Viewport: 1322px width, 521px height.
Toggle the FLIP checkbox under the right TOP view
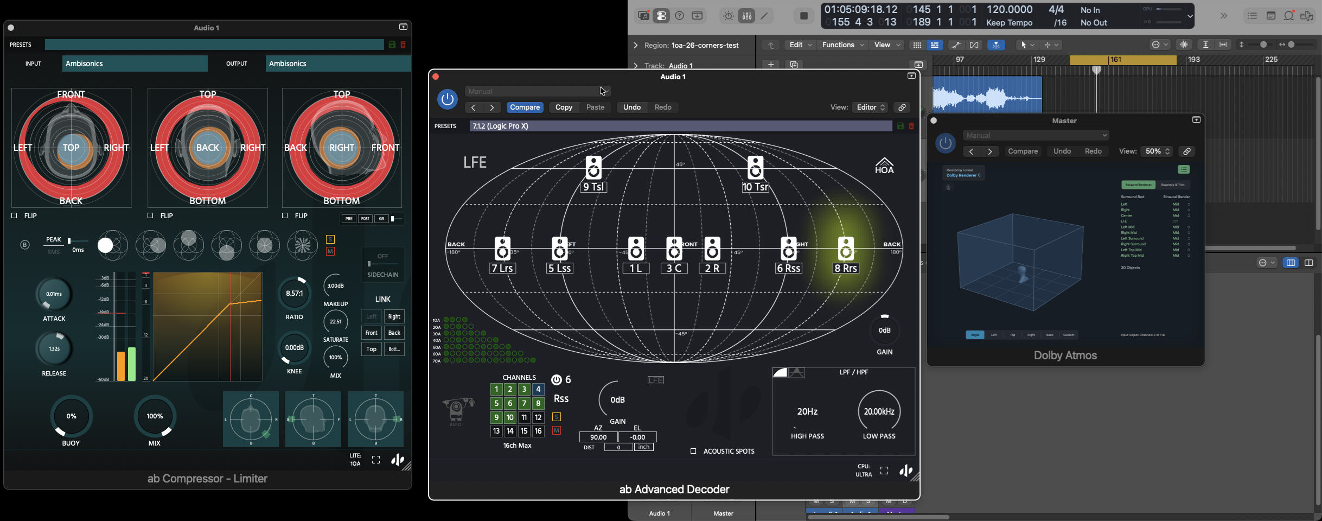click(285, 215)
